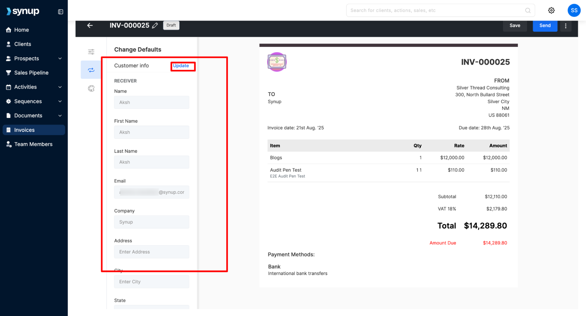Screen dimensions: 586x316
Task: Click the Email input field
Action: pos(152,192)
